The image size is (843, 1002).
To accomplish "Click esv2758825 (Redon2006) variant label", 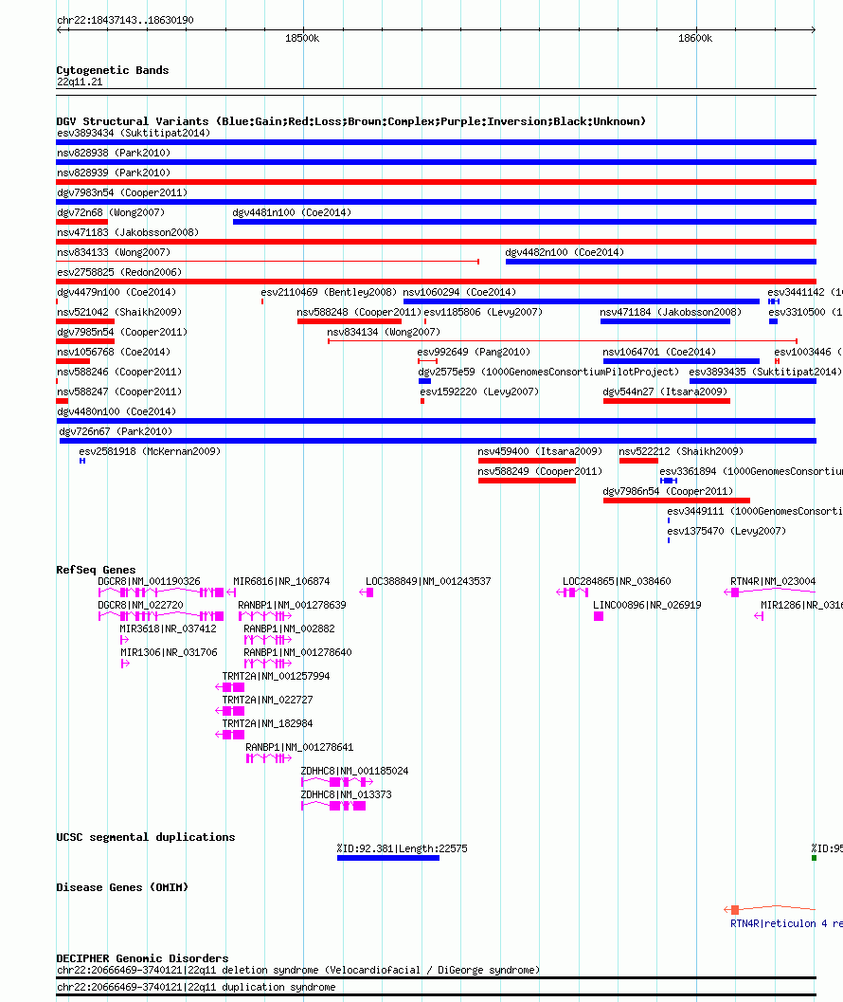I will click(119, 271).
